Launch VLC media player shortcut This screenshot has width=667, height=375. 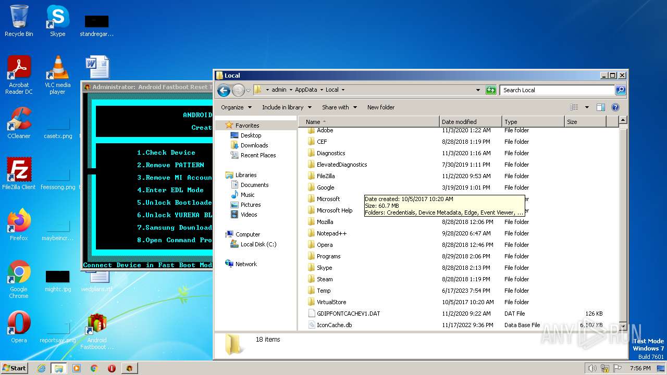pyautogui.click(x=57, y=74)
